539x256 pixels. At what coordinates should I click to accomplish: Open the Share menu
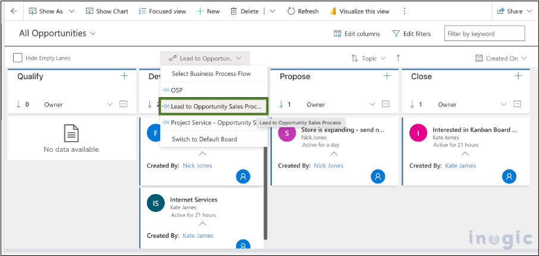click(x=515, y=11)
